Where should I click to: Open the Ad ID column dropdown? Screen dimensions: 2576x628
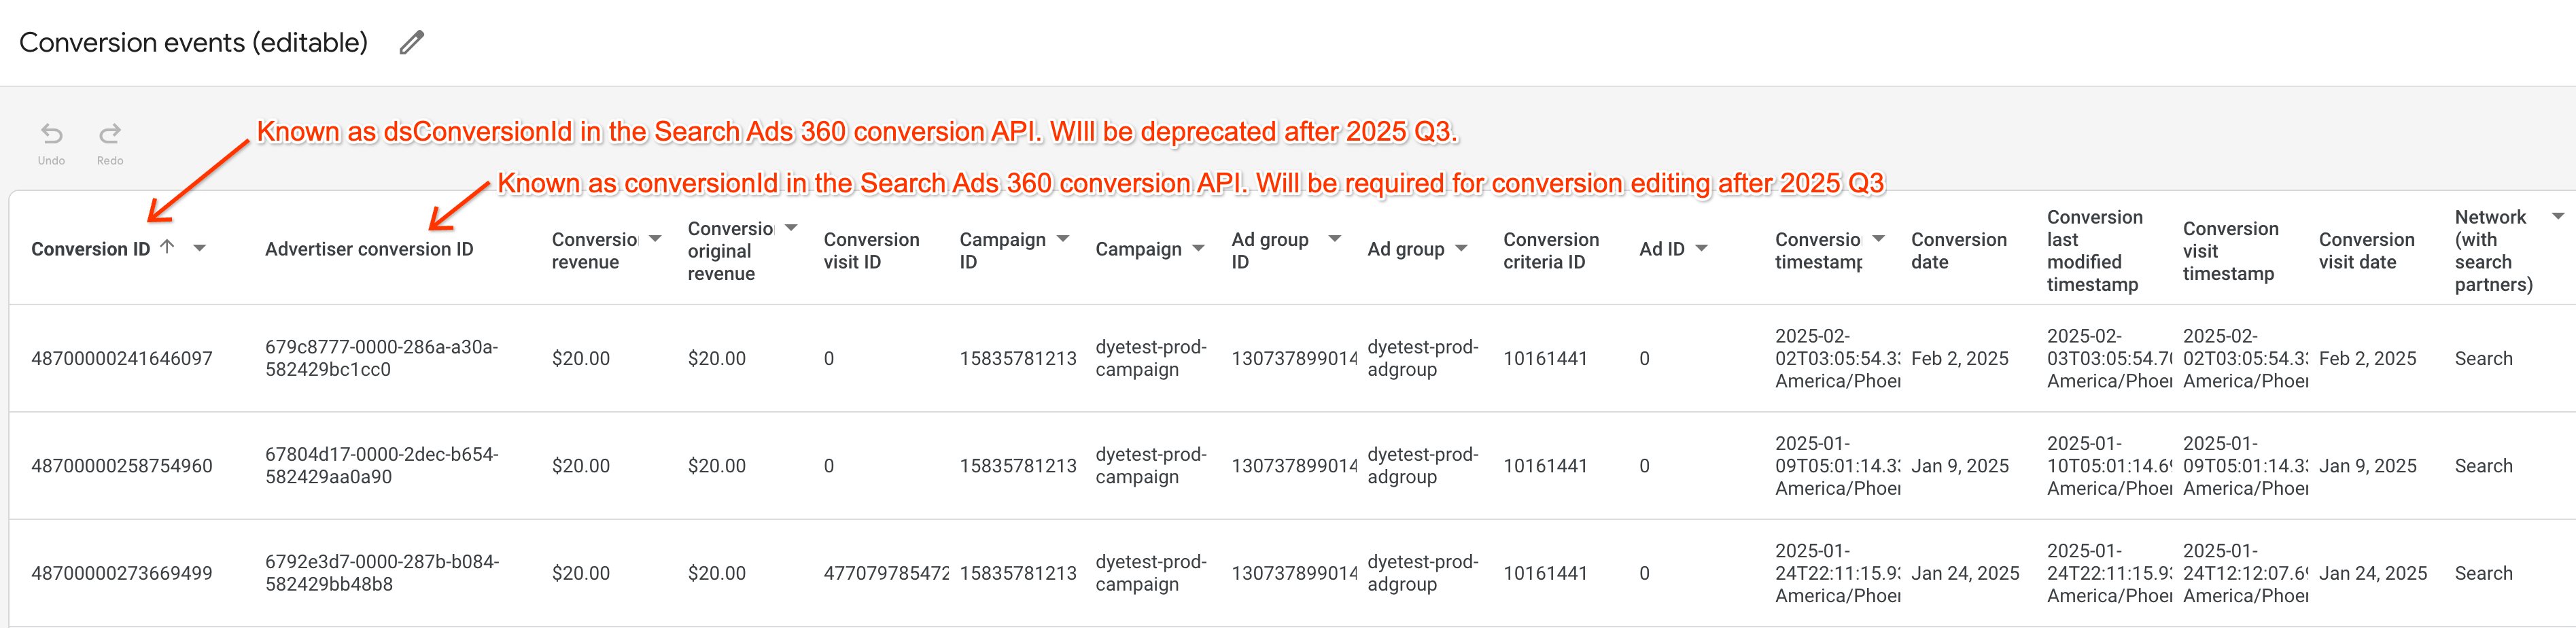(x=1703, y=249)
